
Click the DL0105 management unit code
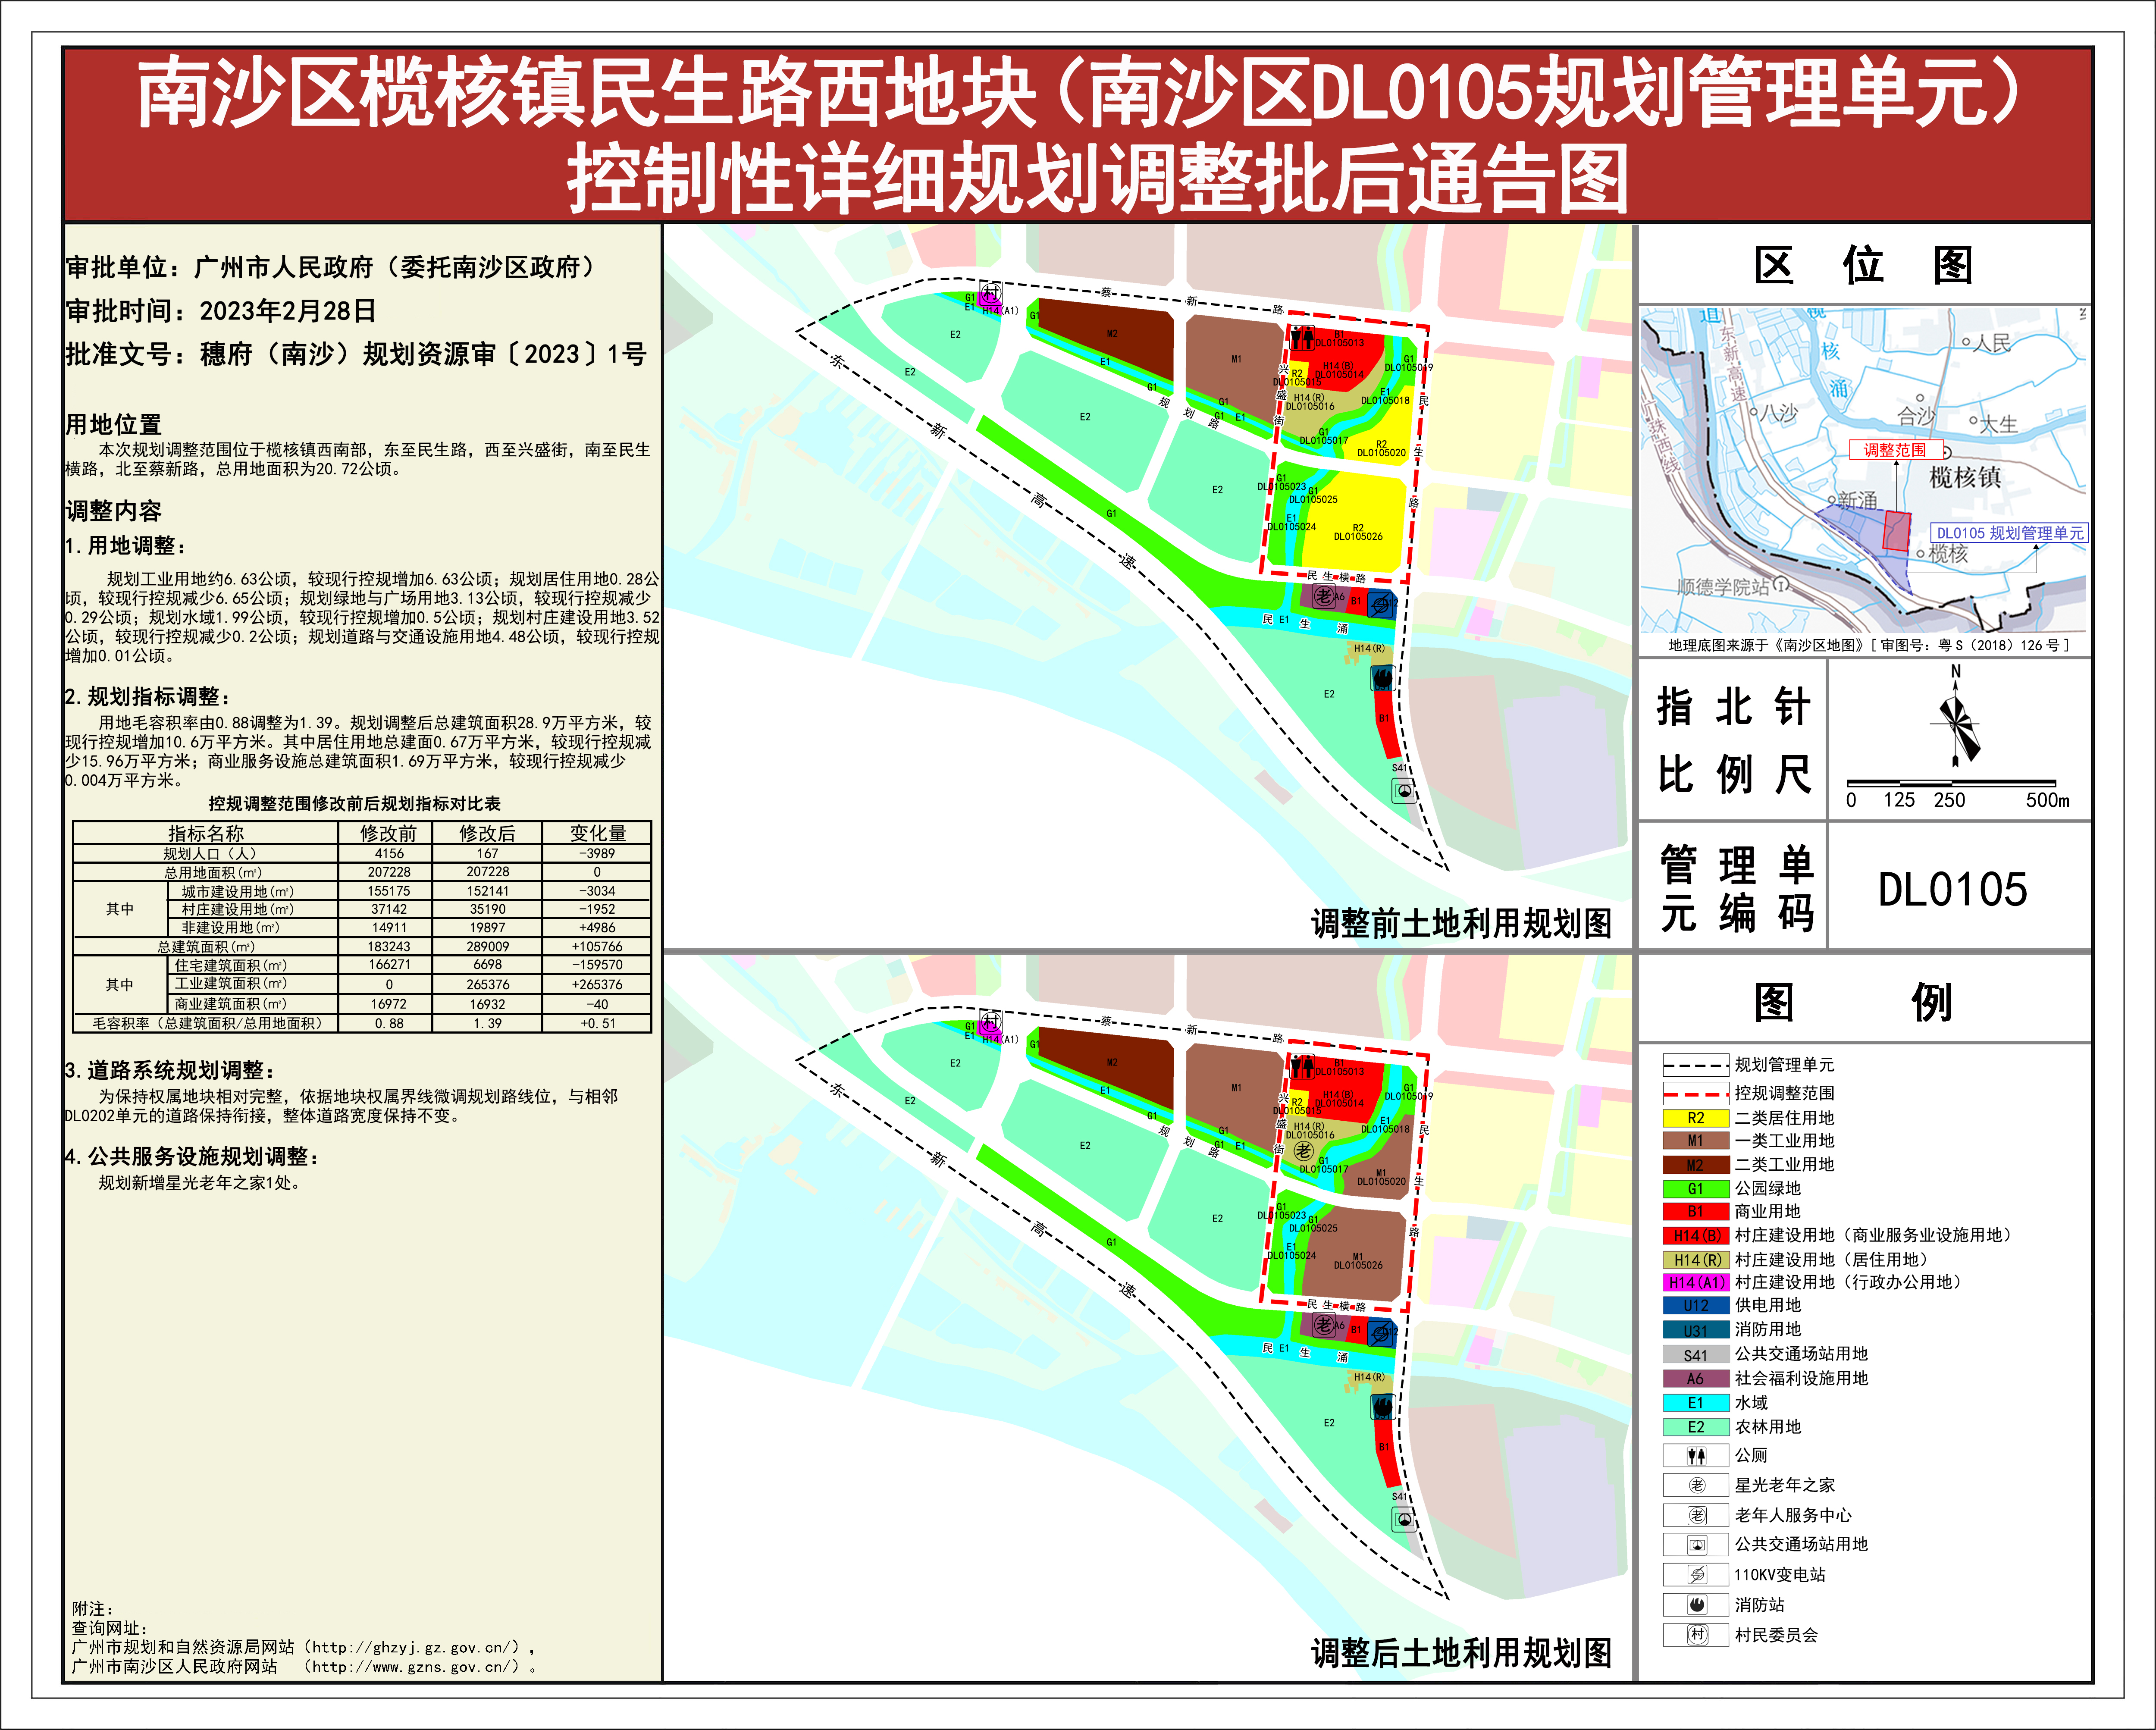1952,889
